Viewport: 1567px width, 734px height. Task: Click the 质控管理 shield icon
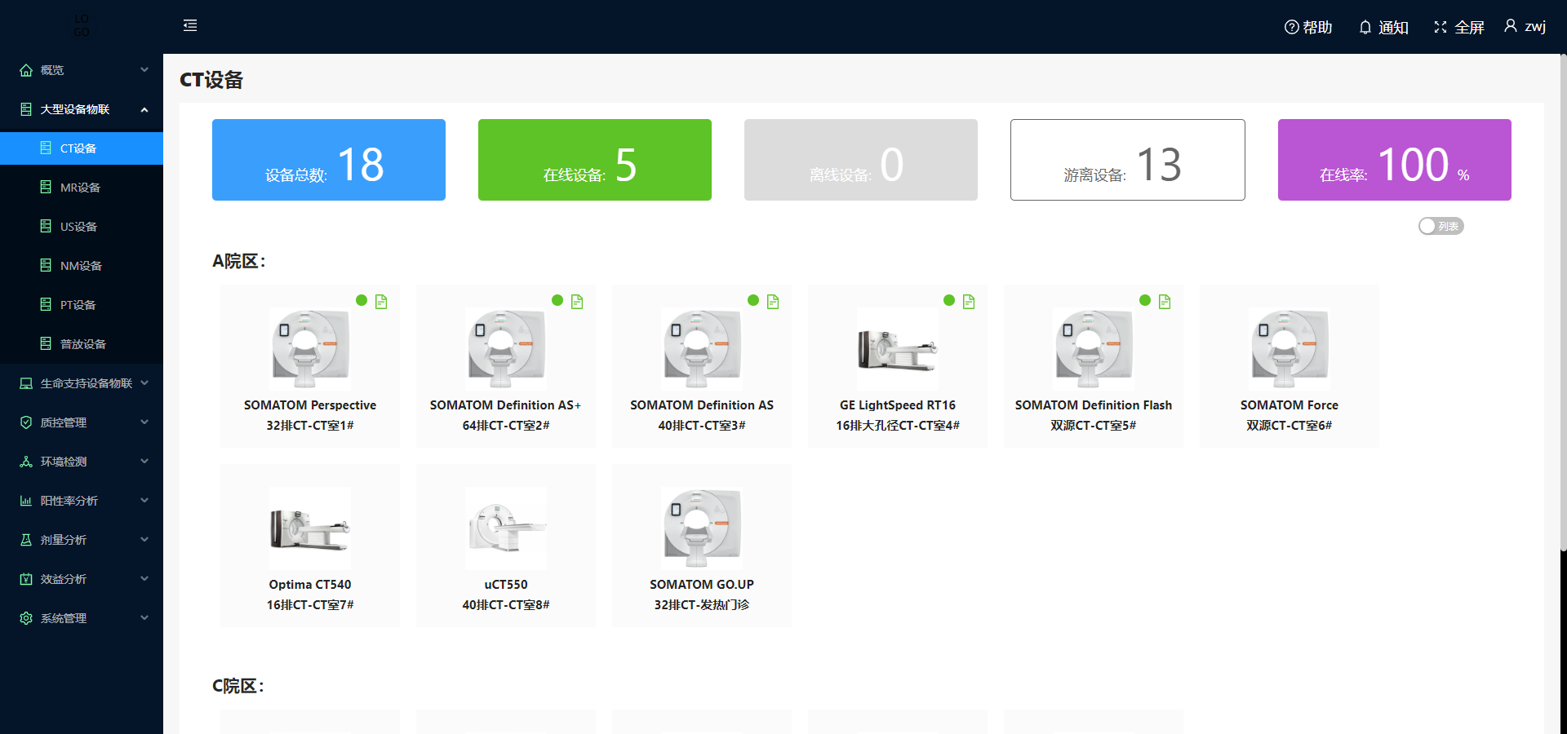[26, 422]
